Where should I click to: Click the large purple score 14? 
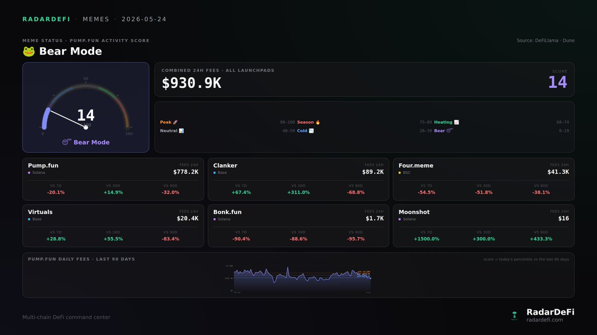558,82
